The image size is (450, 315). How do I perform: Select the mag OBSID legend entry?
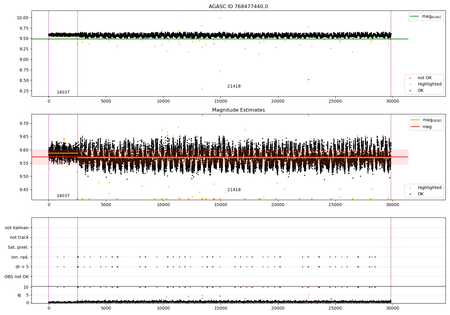(426, 120)
